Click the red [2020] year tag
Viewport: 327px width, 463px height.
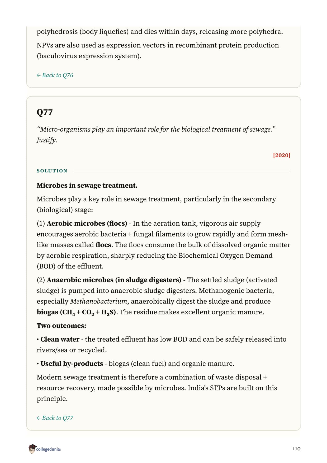(x=282, y=155)
